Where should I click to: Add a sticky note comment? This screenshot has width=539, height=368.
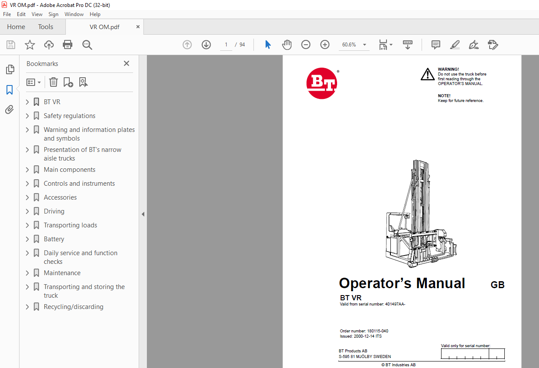click(x=436, y=45)
